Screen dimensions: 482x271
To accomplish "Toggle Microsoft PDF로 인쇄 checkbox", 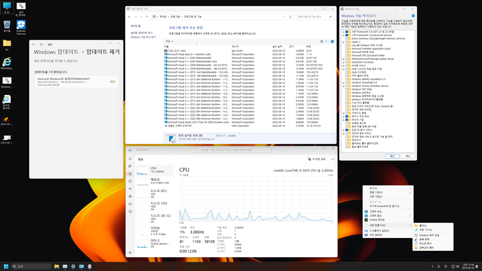I will 347,52.
